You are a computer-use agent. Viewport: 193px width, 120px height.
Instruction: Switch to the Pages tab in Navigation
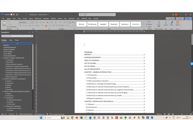click(x=11, y=40)
